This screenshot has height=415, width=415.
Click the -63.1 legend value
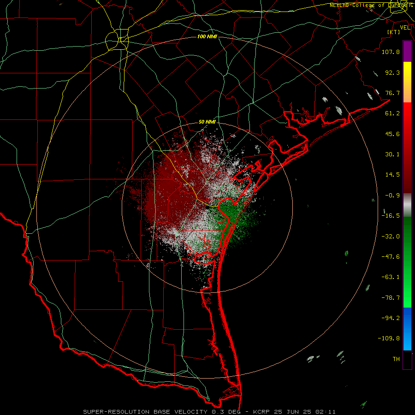(391, 277)
